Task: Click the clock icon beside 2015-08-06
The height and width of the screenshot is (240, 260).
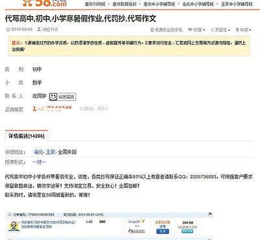Action: (x=8, y=30)
